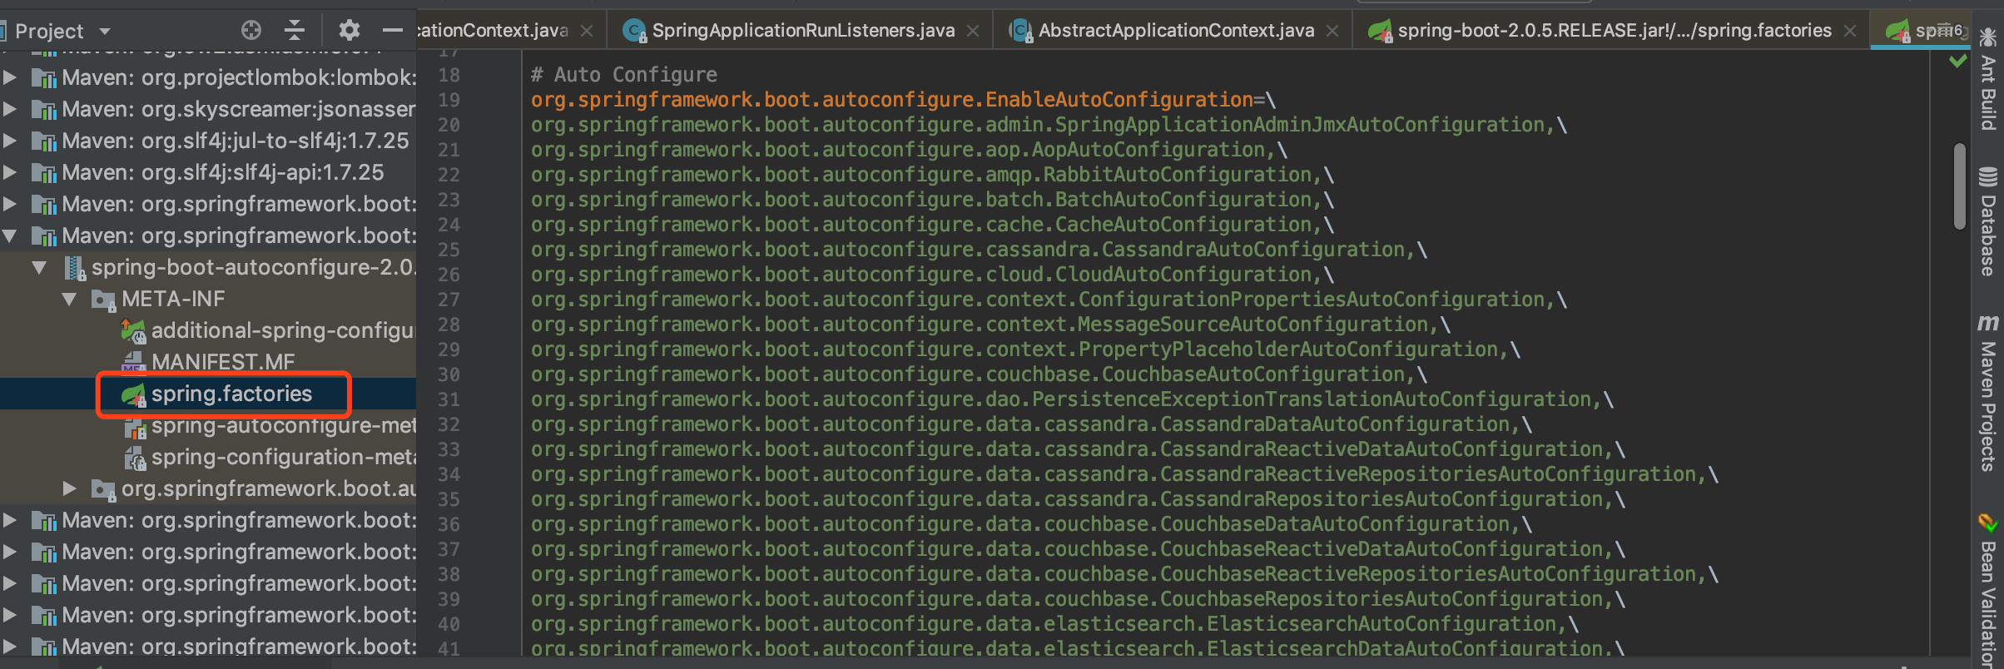Click line number 31 in the gutter
Viewport: 2004px width, 669px height.
pos(449,399)
